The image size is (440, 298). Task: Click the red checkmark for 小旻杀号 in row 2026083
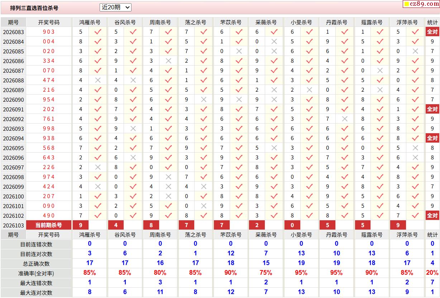310,32
